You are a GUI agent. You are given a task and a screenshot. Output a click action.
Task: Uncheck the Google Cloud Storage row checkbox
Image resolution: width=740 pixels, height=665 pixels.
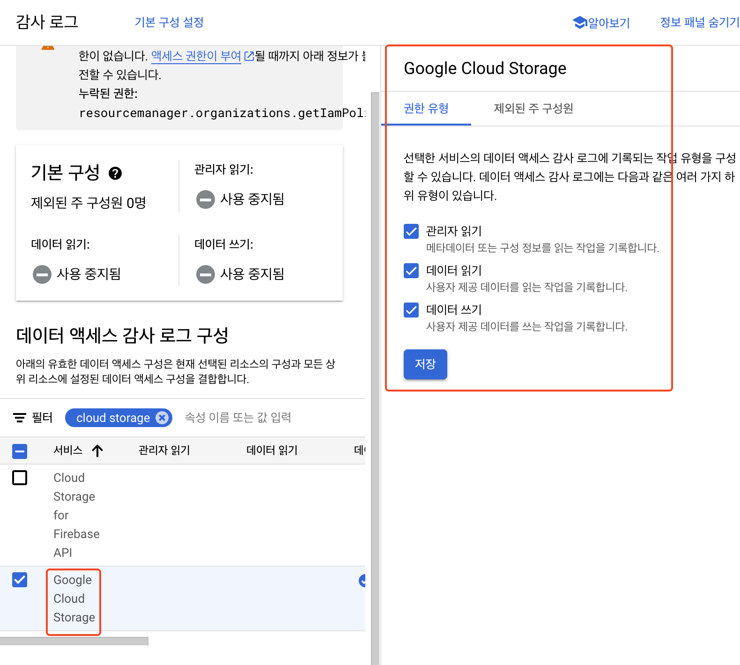(x=20, y=580)
